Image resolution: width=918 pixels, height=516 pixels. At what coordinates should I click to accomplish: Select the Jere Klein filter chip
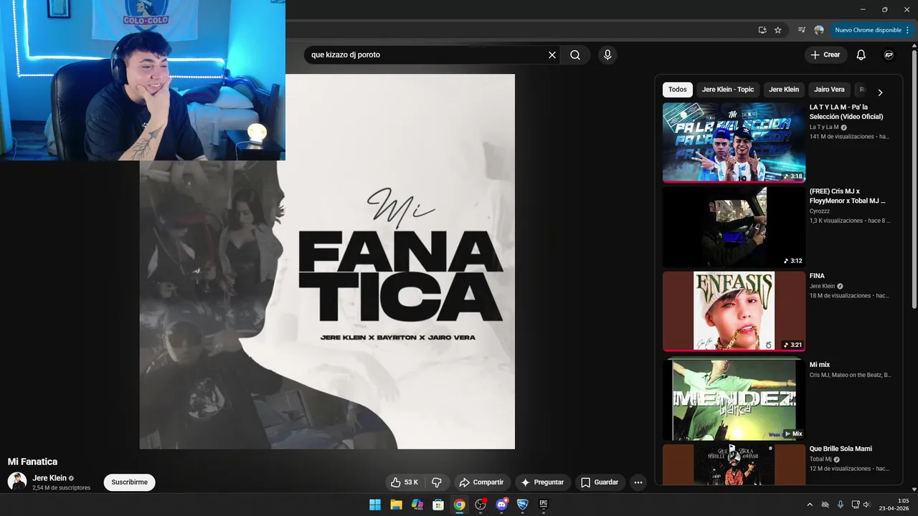point(784,90)
